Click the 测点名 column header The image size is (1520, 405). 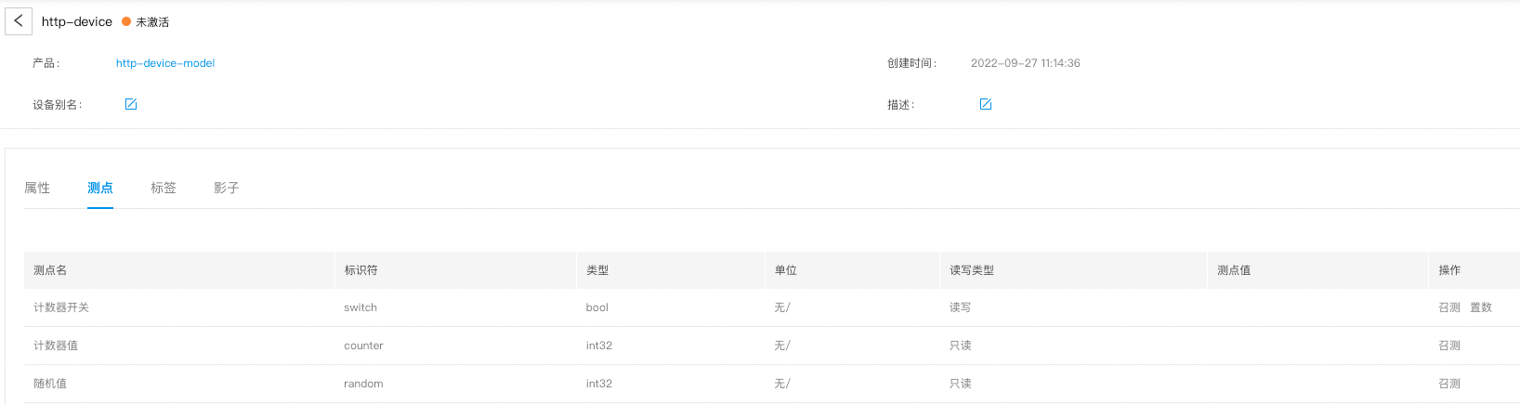tap(50, 270)
